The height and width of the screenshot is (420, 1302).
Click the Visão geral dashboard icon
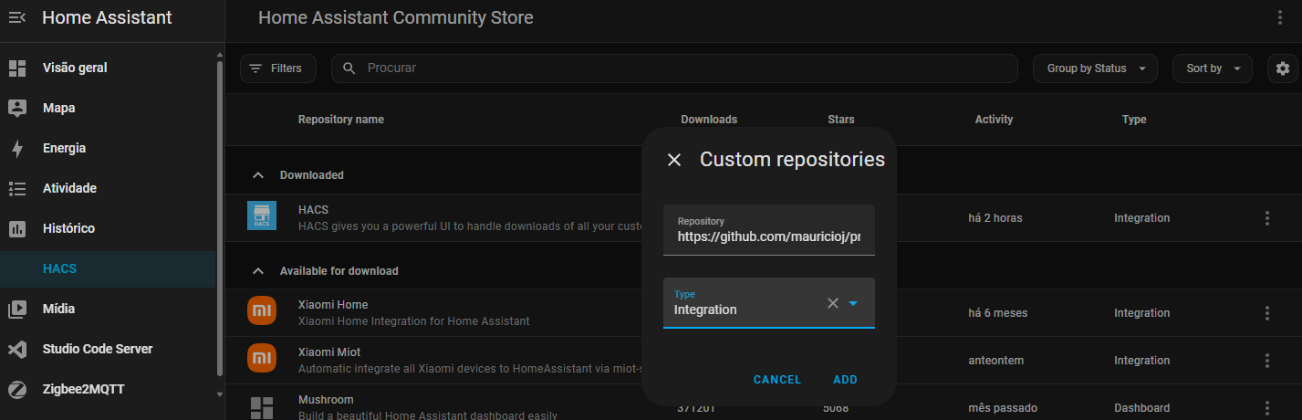click(17, 68)
